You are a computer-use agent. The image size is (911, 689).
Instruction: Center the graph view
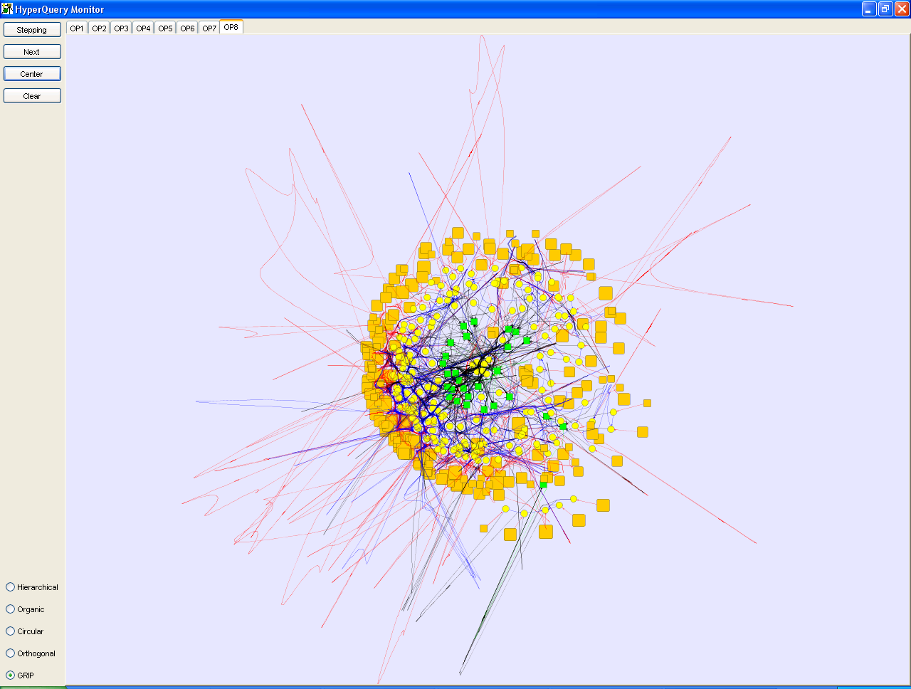pos(32,74)
